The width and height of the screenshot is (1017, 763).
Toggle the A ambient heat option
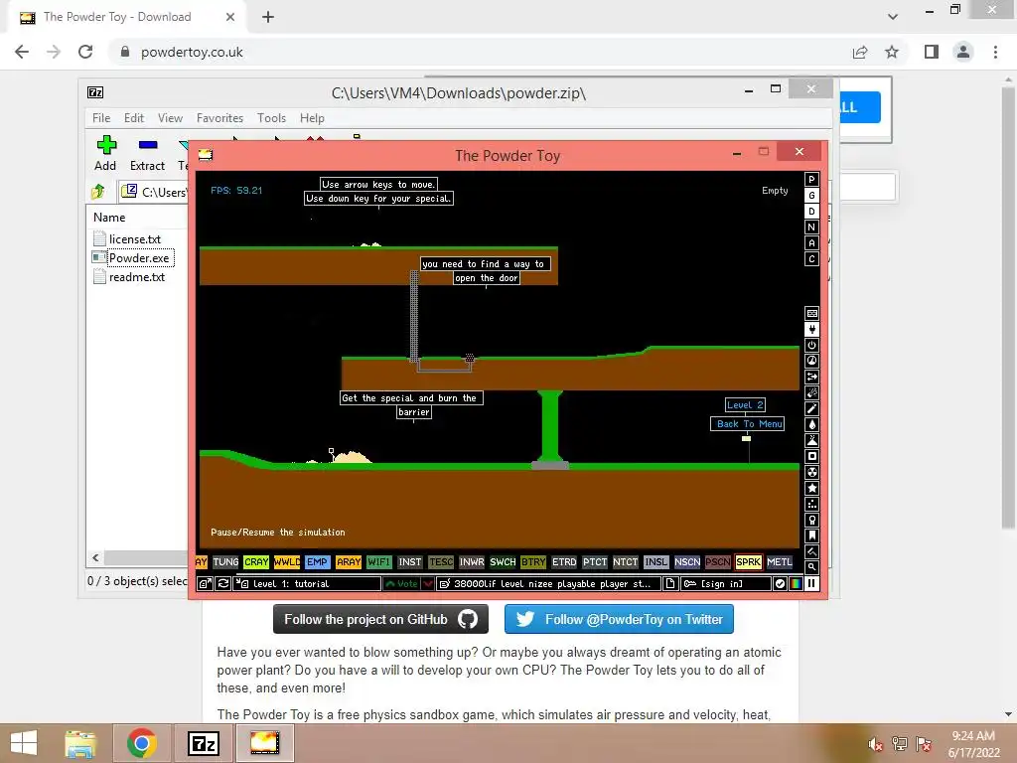click(x=811, y=243)
